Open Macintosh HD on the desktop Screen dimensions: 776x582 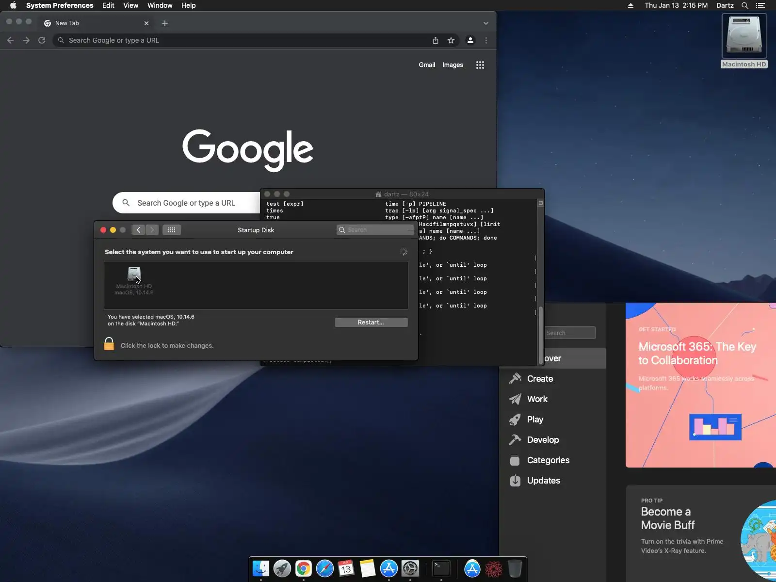(x=744, y=41)
